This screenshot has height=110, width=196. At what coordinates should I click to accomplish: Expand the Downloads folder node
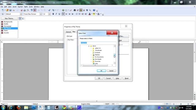coord(91,59)
